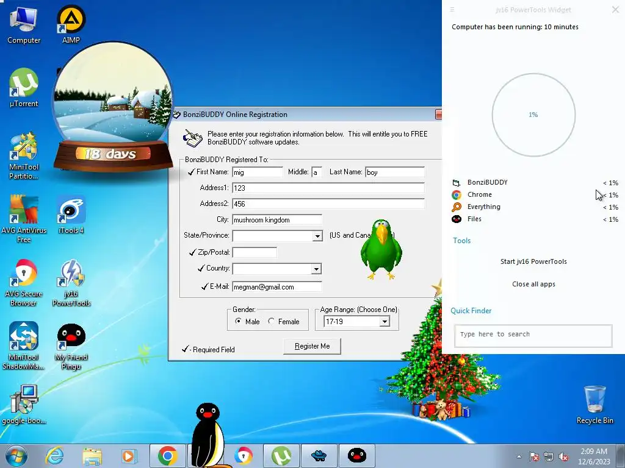The height and width of the screenshot is (468, 625).
Task: Open jv16 widget hamburger menu
Action: [452, 10]
